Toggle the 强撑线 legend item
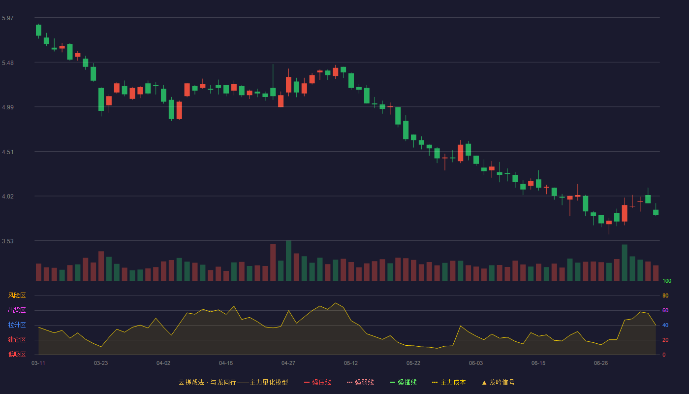 coord(403,382)
